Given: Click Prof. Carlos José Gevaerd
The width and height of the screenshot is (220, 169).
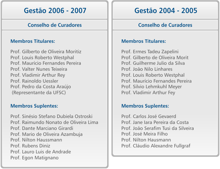Looking at the screenshot, I should (x=149, y=117).
